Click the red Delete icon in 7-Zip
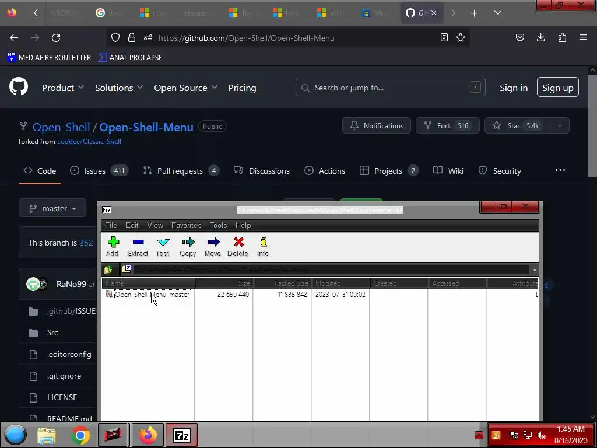 [238, 247]
